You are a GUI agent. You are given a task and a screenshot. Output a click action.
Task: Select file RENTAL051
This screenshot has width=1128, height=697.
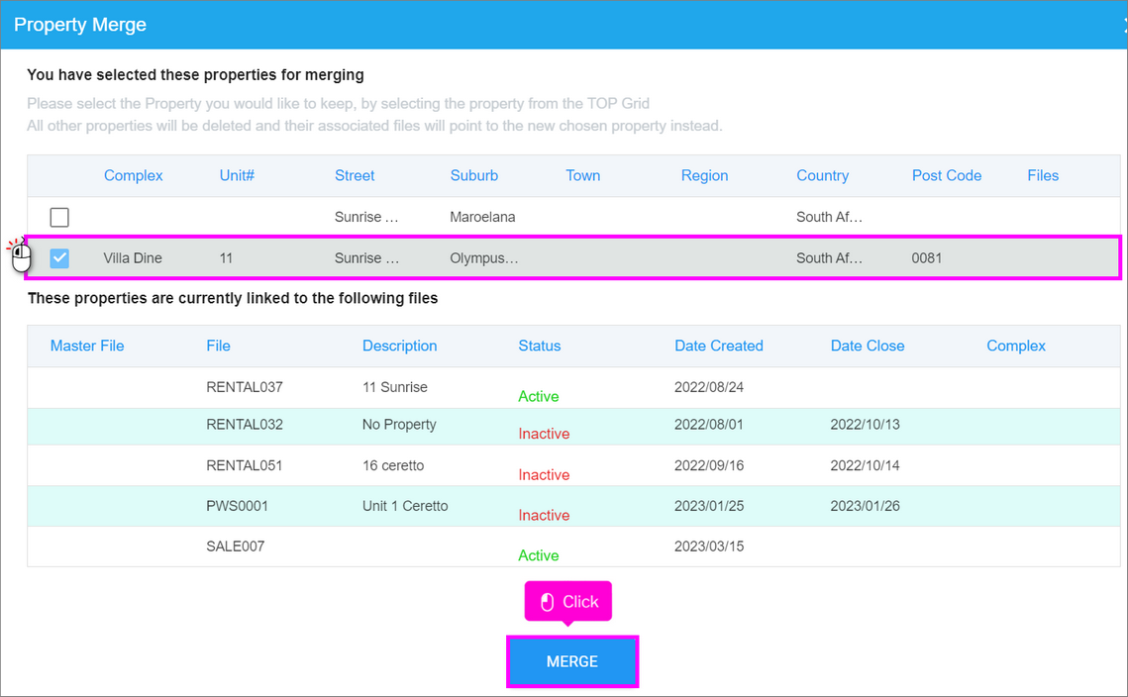coord(245,465)
